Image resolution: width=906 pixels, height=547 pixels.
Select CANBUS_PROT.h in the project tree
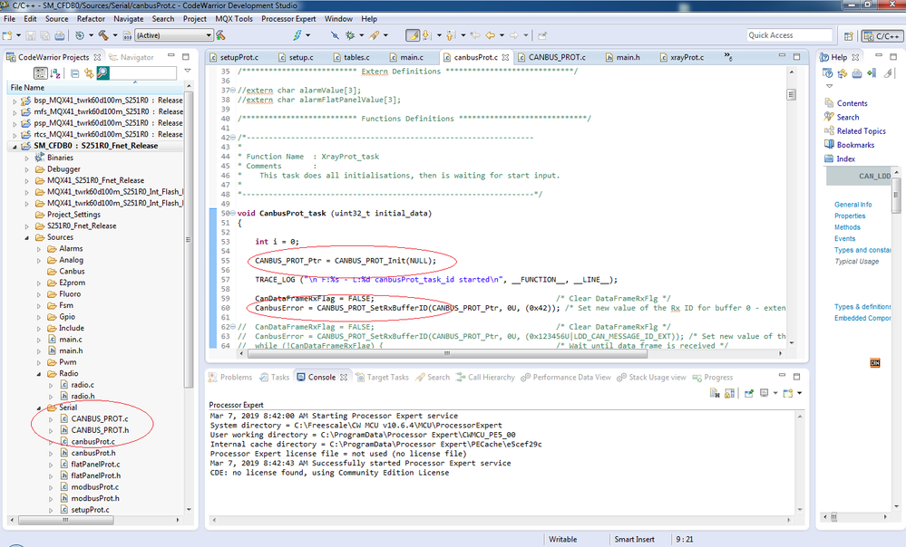[x=100, y=430]
